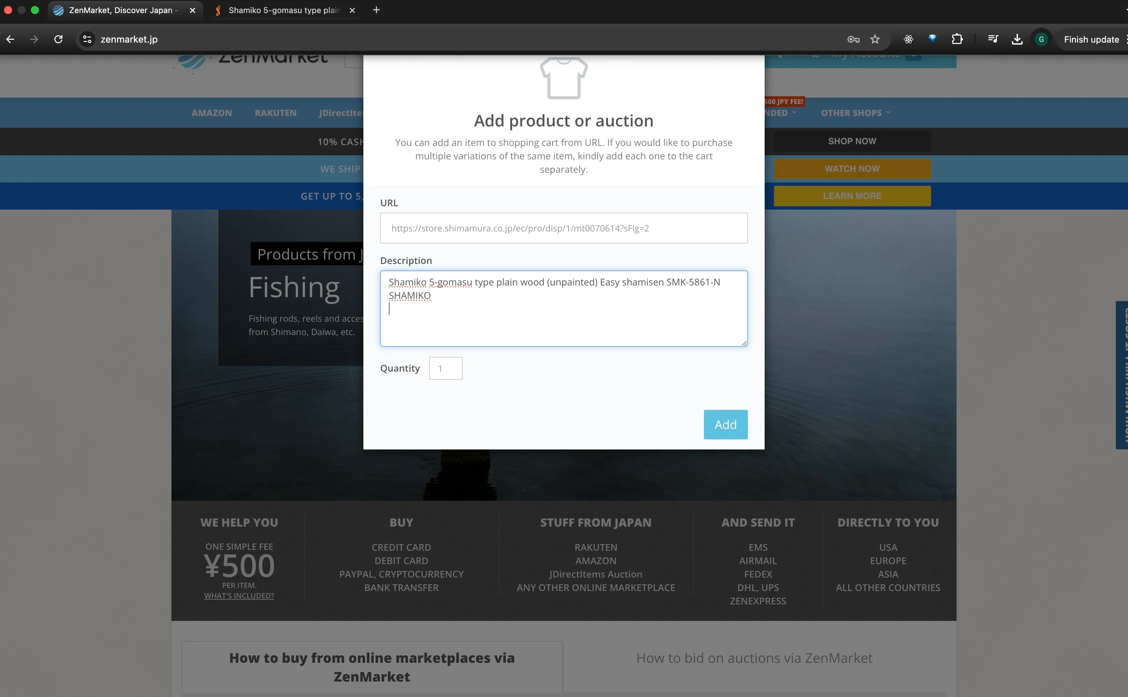Expand the OTHER SHOPS dropdown menu
The height and width of the screenshot is (697, 1128).
[x=855, y=113]
